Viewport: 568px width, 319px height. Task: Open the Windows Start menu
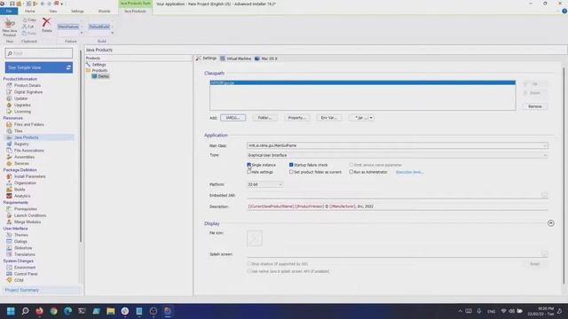[11, 311]
